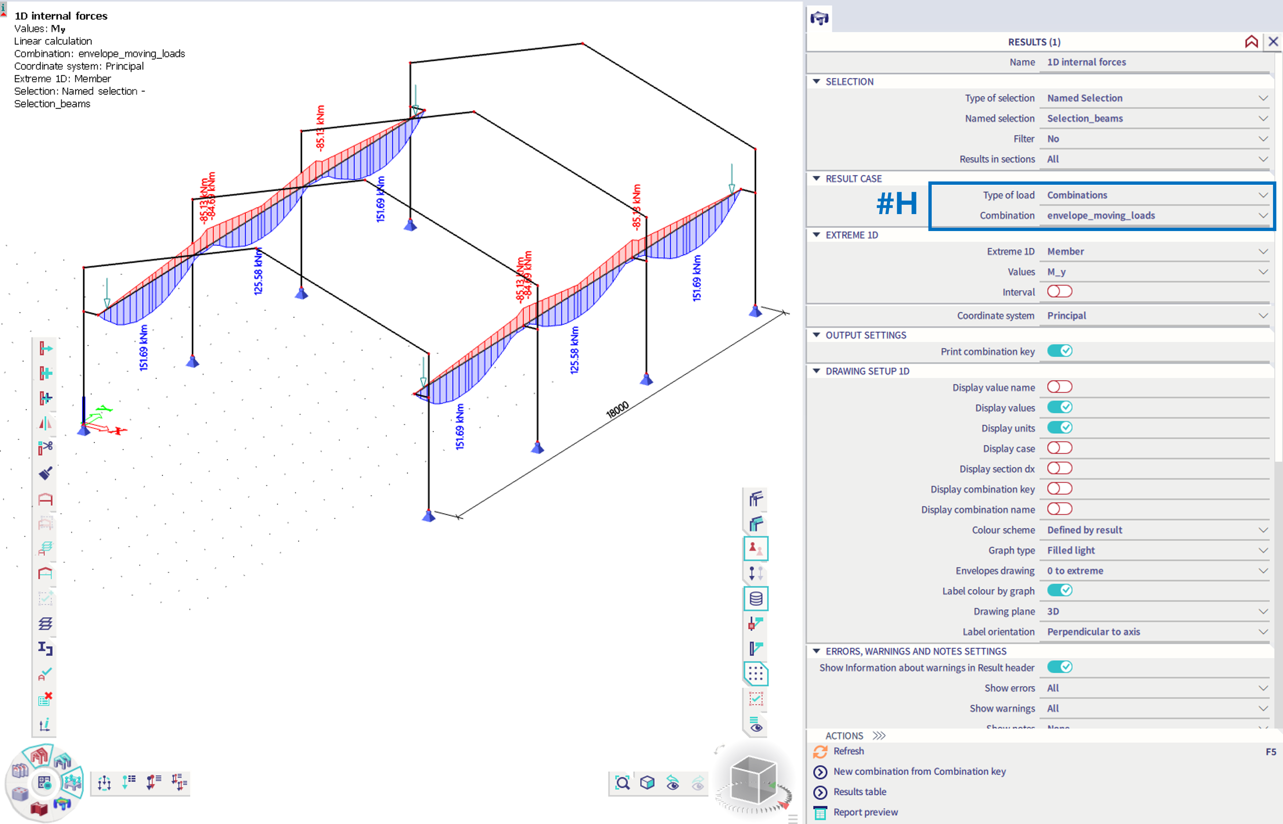
Task: Collapse the DRAWING SETUP 1D section
Action: point(816,371)
